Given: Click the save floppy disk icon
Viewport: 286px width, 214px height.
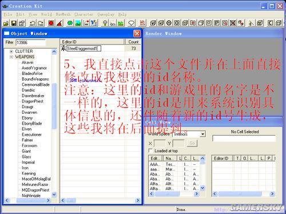Looking at the screenshot, I should coord(14,23).
